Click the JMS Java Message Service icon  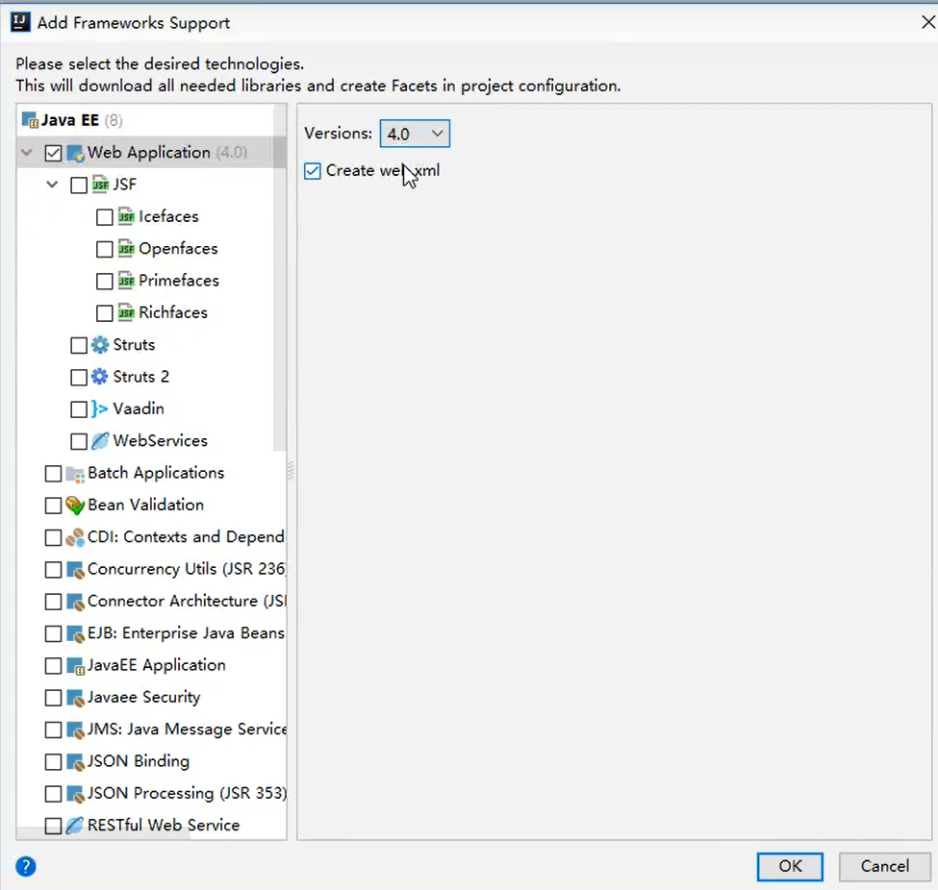pyautogui.click(x=75, y=729)
